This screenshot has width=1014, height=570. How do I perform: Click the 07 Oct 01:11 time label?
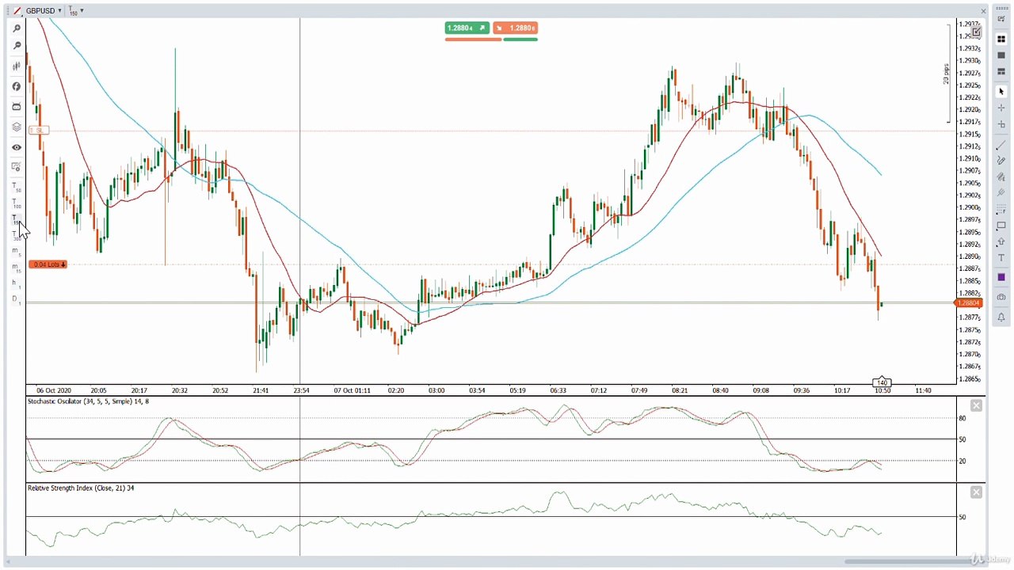pyautogui.click(x=352, y=390)
